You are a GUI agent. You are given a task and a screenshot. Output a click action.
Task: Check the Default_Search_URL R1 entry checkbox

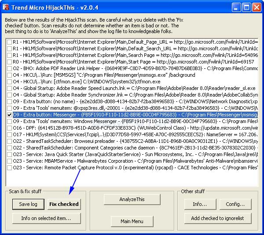[x=9, y=48]
